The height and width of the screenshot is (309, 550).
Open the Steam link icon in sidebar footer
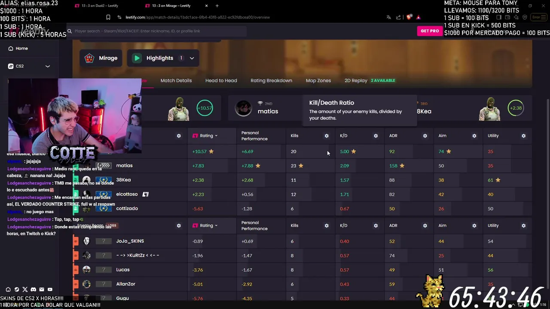[16, 290]
